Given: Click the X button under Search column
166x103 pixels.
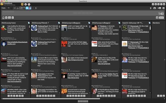Looking at the screenshot, I should 139,96.
